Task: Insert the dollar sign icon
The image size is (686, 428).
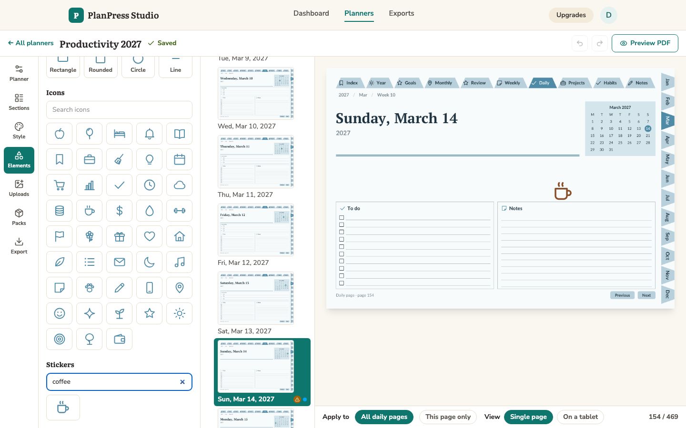Action: pos(120,211)
